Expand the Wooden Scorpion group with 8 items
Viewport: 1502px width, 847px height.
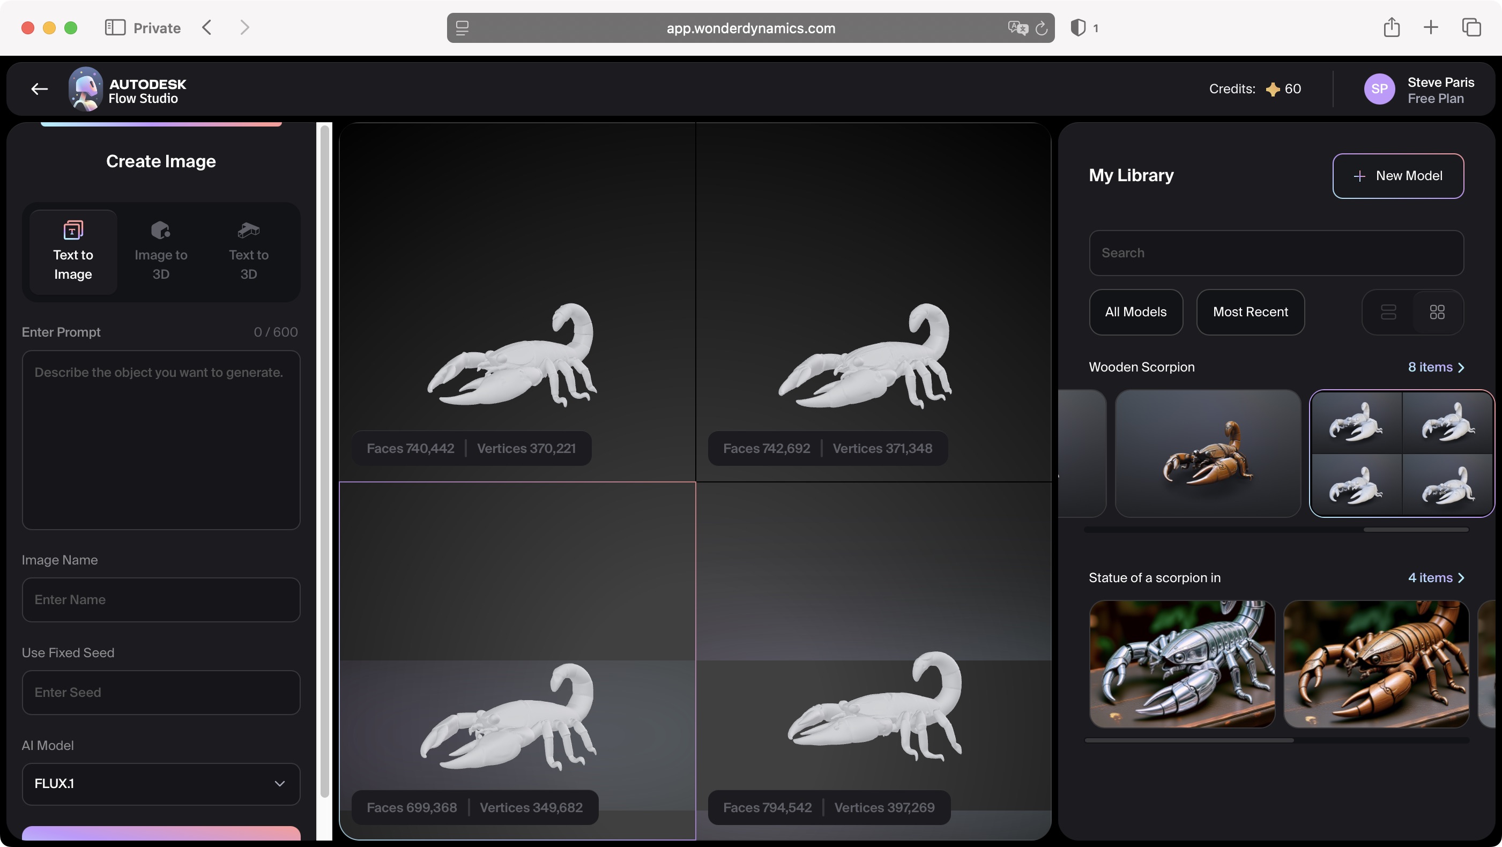[1436, 367]
